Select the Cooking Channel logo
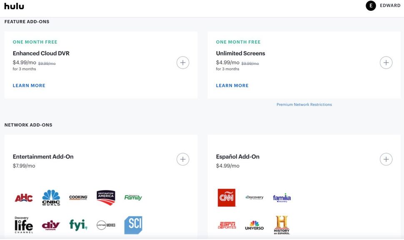 point(78,198)
